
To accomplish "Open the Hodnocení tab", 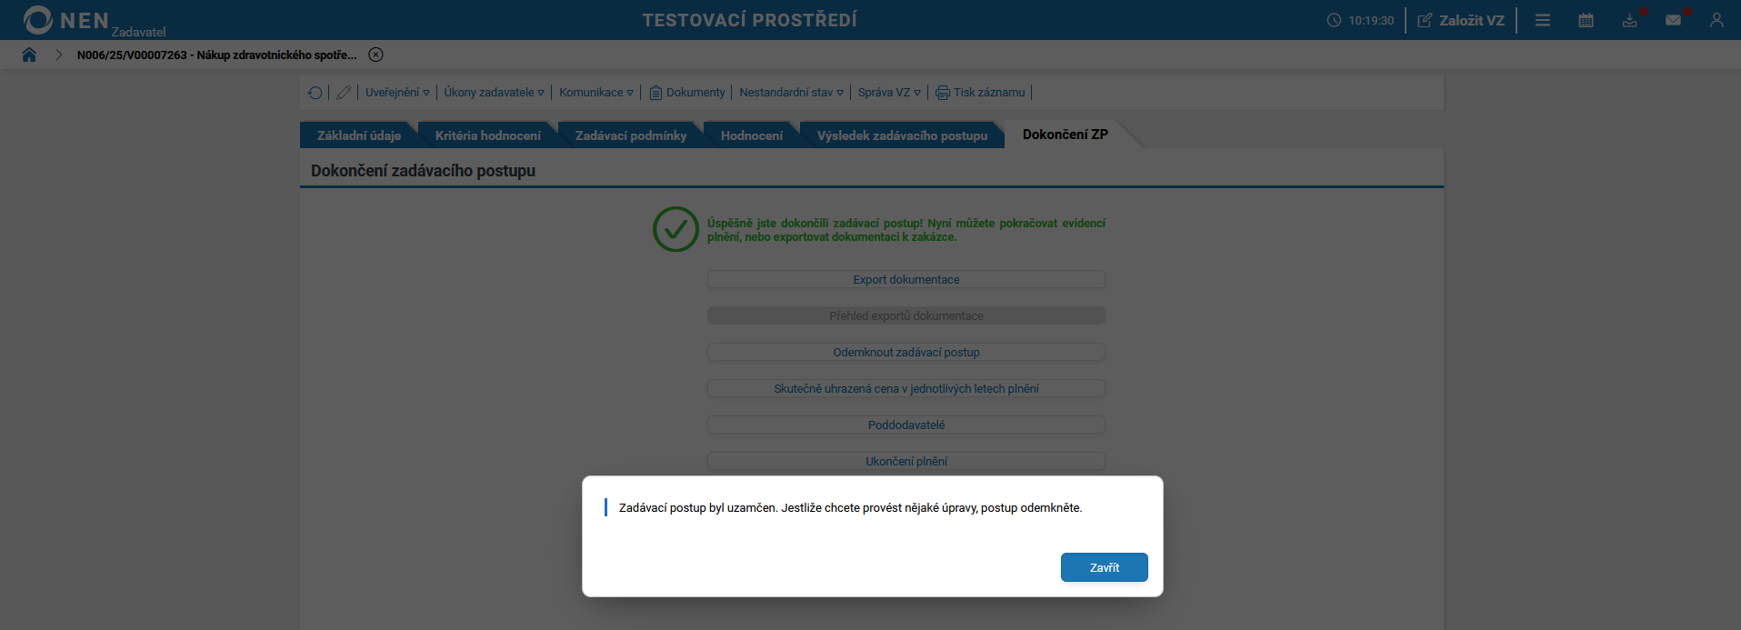I will click(752, 135).
